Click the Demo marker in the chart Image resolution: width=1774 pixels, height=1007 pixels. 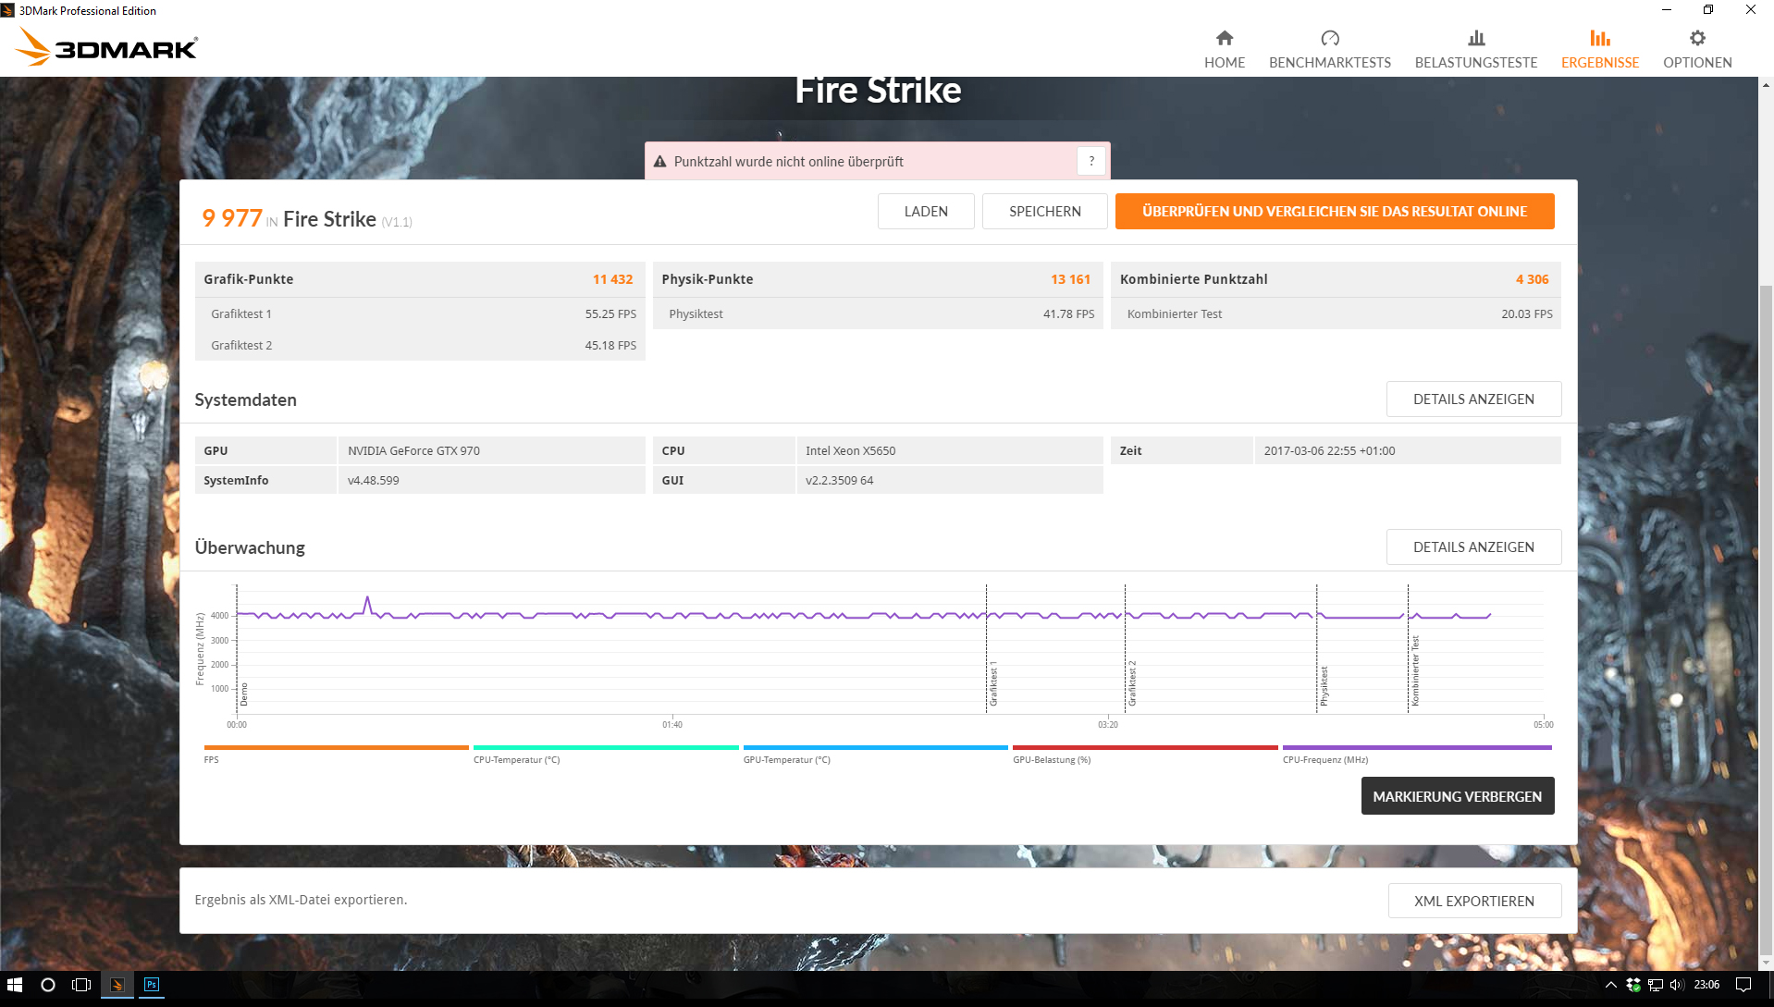pos(244,694)
